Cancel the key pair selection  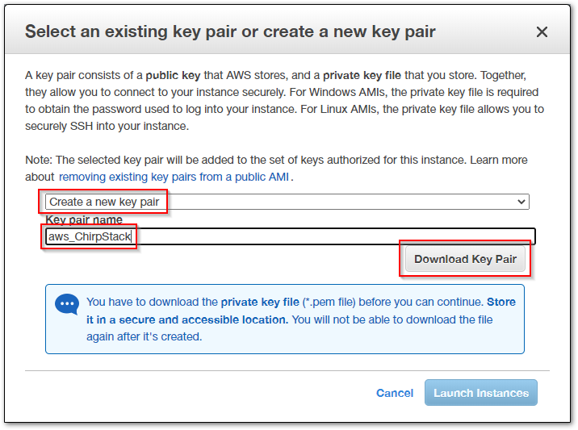tap(395, 393)
